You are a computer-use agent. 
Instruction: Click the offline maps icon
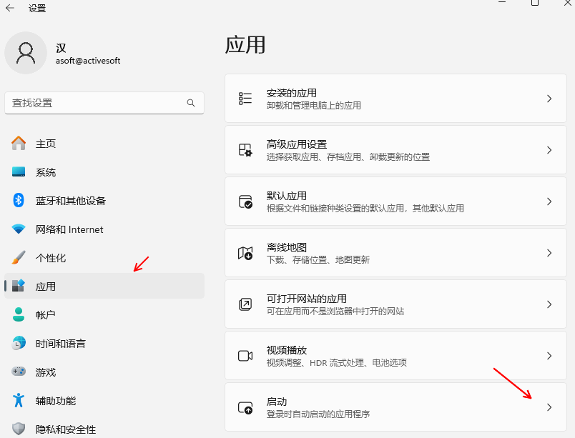point(245,253)
